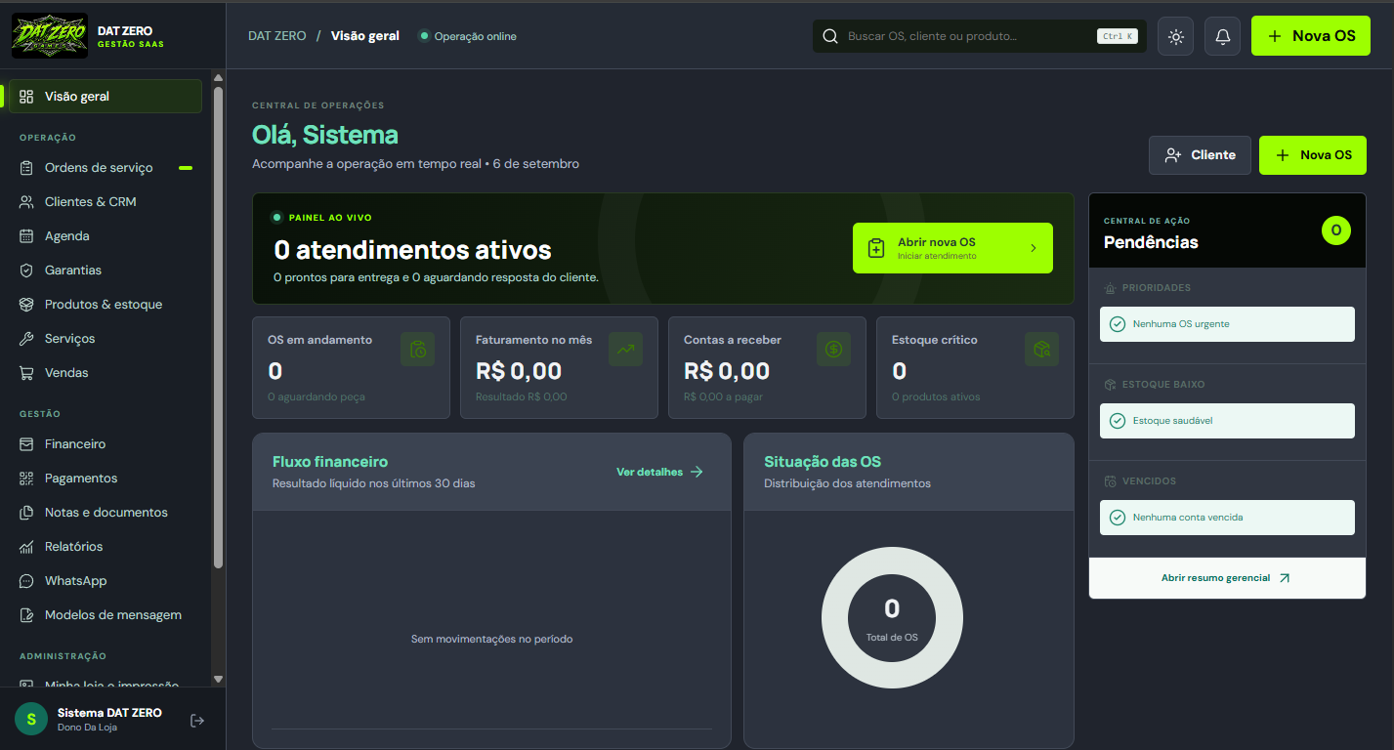1394x750 pixels.
Task: Toggle light/dark theme with sun button
Action: tap(1175, 36)
